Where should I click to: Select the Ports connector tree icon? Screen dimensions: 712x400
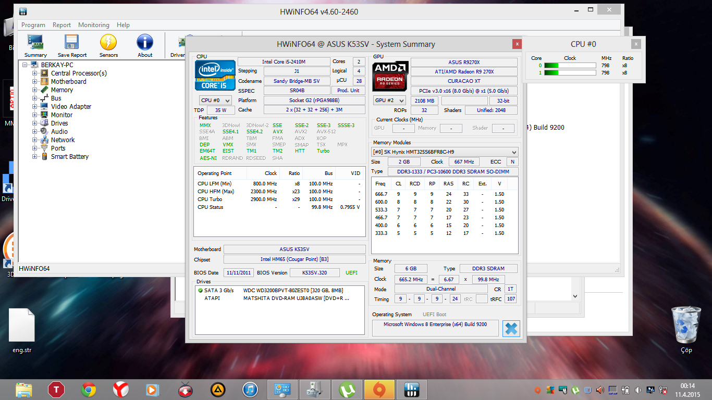pos(44,148)
